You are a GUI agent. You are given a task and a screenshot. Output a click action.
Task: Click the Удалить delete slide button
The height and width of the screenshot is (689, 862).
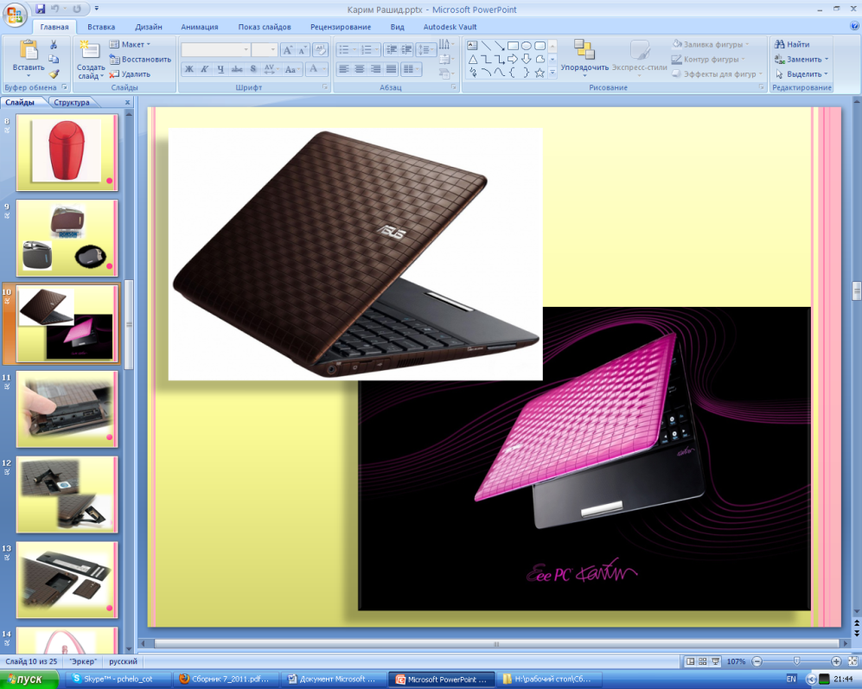(130, 73)
